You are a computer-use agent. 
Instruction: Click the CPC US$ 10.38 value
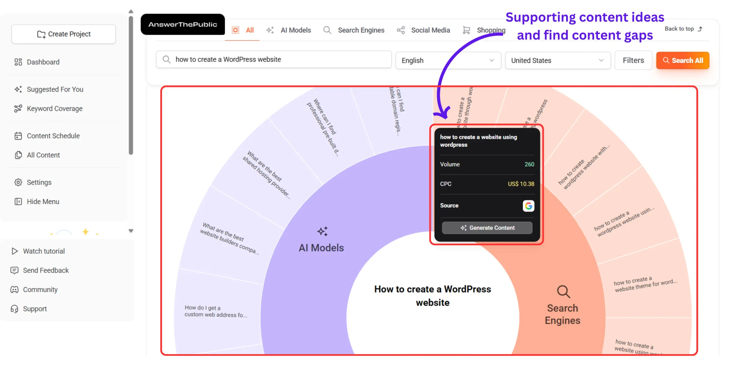[x=521, y=184]
